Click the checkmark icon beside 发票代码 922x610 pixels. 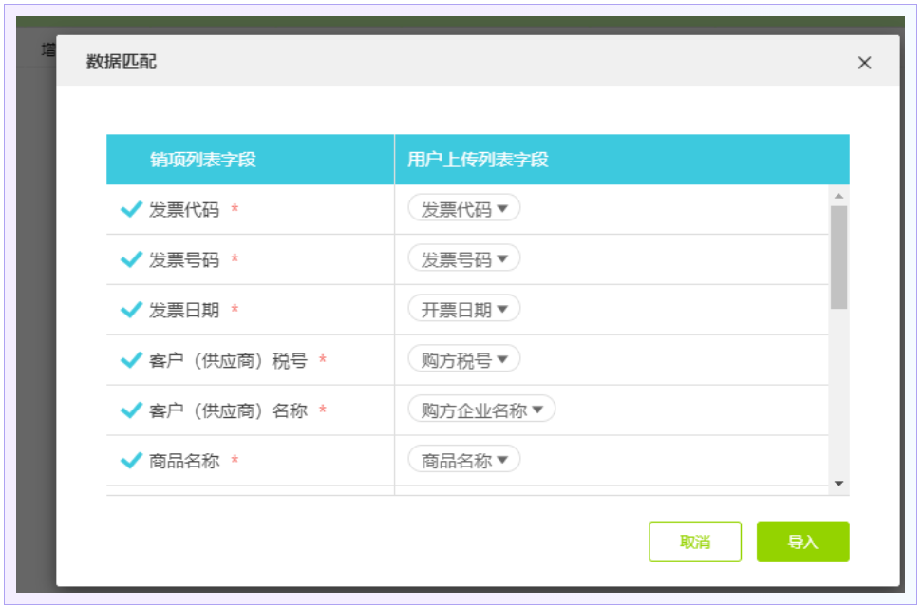pos(131,209)
